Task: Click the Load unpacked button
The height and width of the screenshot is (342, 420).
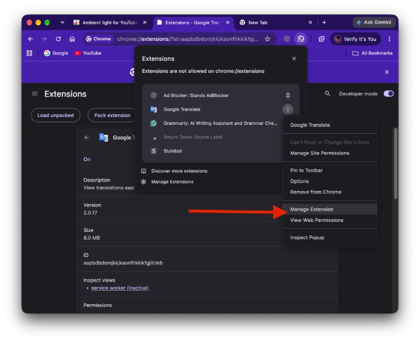Action: [x=56, y=115]
